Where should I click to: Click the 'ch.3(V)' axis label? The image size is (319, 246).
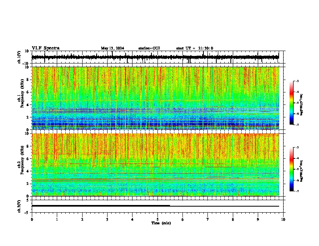coord(19,207)
